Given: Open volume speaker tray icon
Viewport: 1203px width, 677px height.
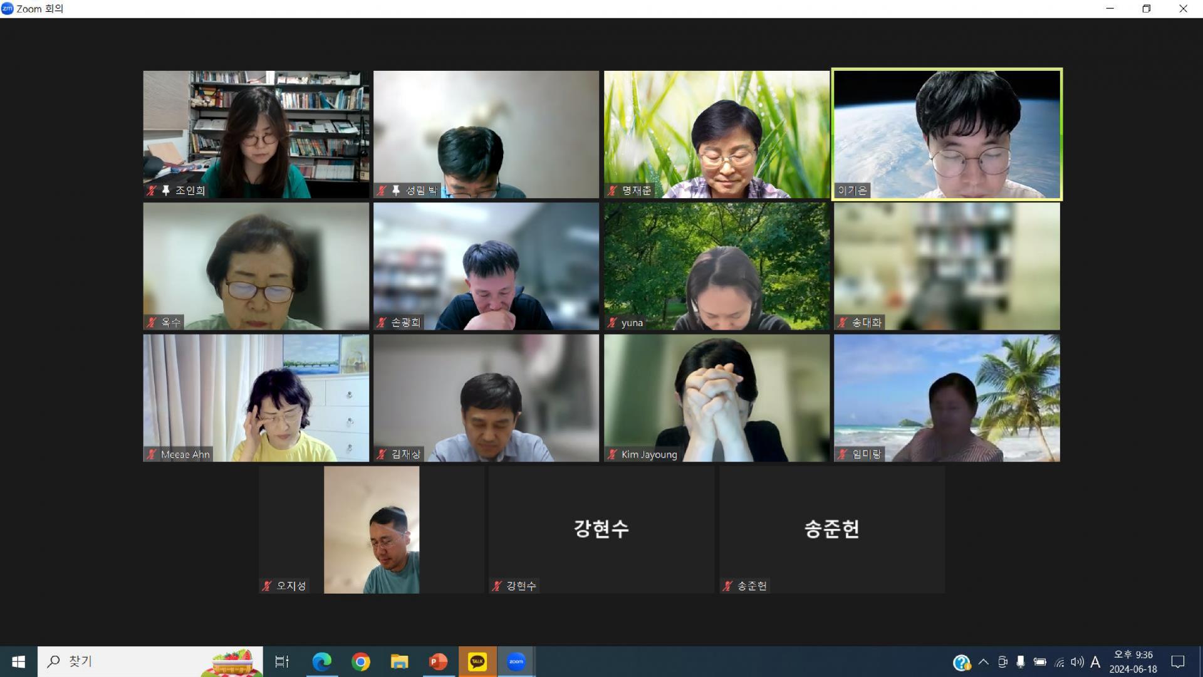Looking at the screenshot, I should (x=1077, y=662).
